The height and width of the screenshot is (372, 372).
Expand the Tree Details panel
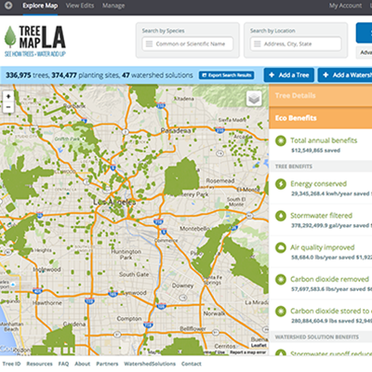point(321,96)
